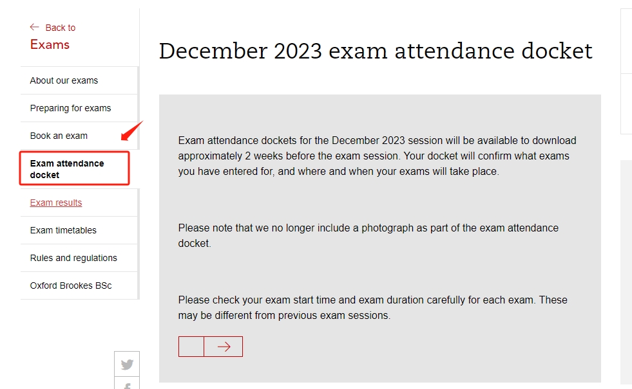Select the highlighted Exam attendance docket item

67,169
